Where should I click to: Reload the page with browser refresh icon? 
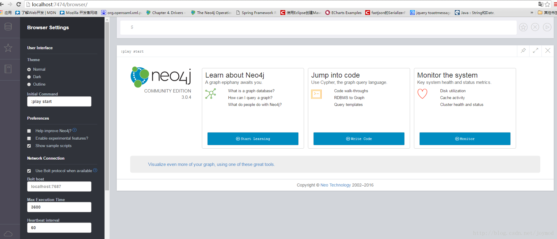[x=19, y=4]
